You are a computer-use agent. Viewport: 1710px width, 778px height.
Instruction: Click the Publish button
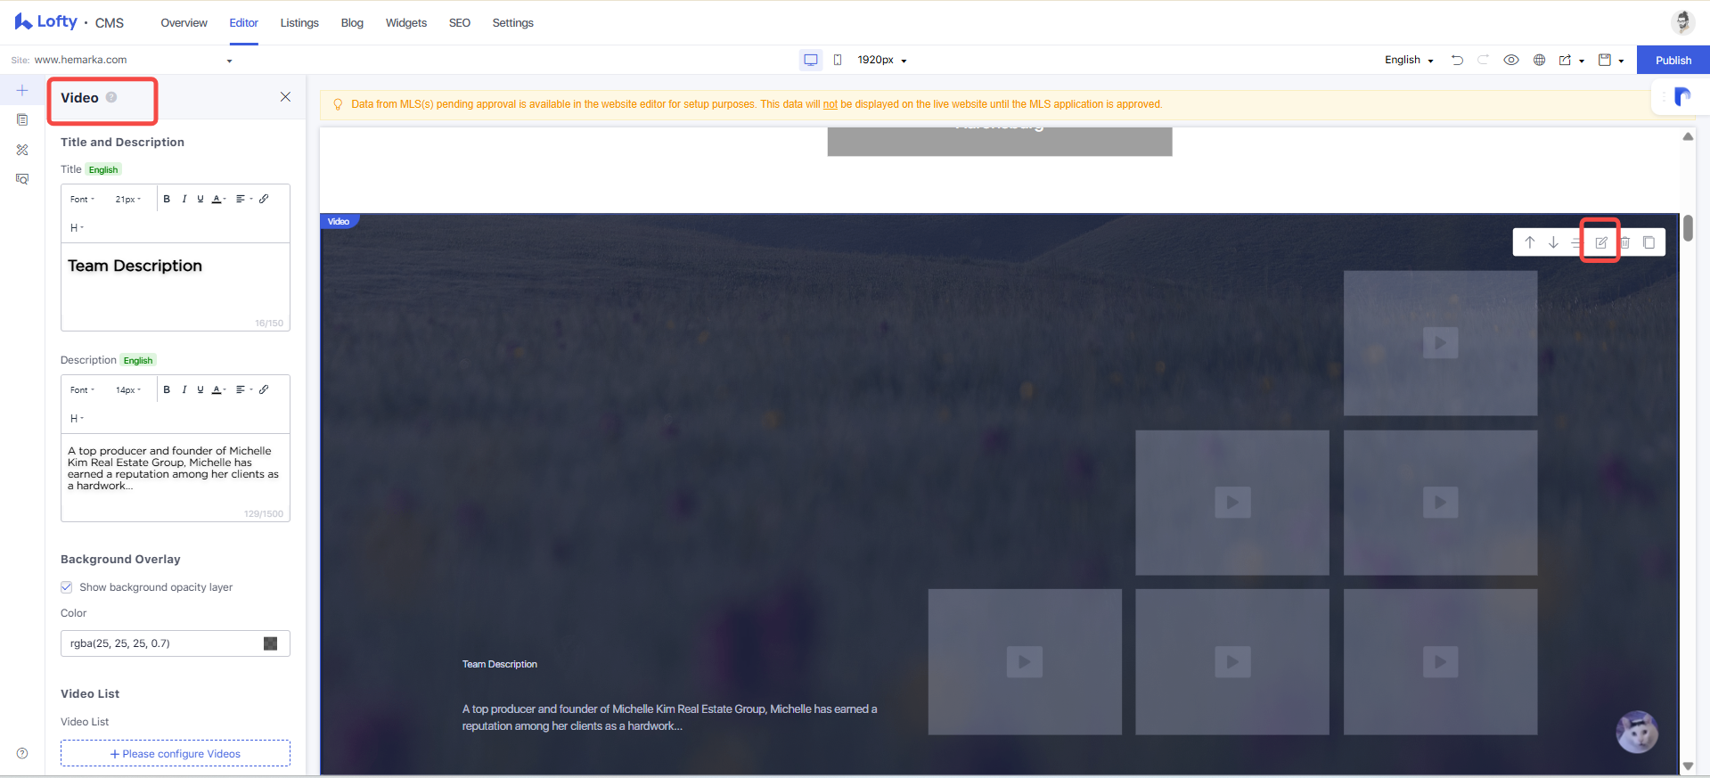[x=1673, y=60]
